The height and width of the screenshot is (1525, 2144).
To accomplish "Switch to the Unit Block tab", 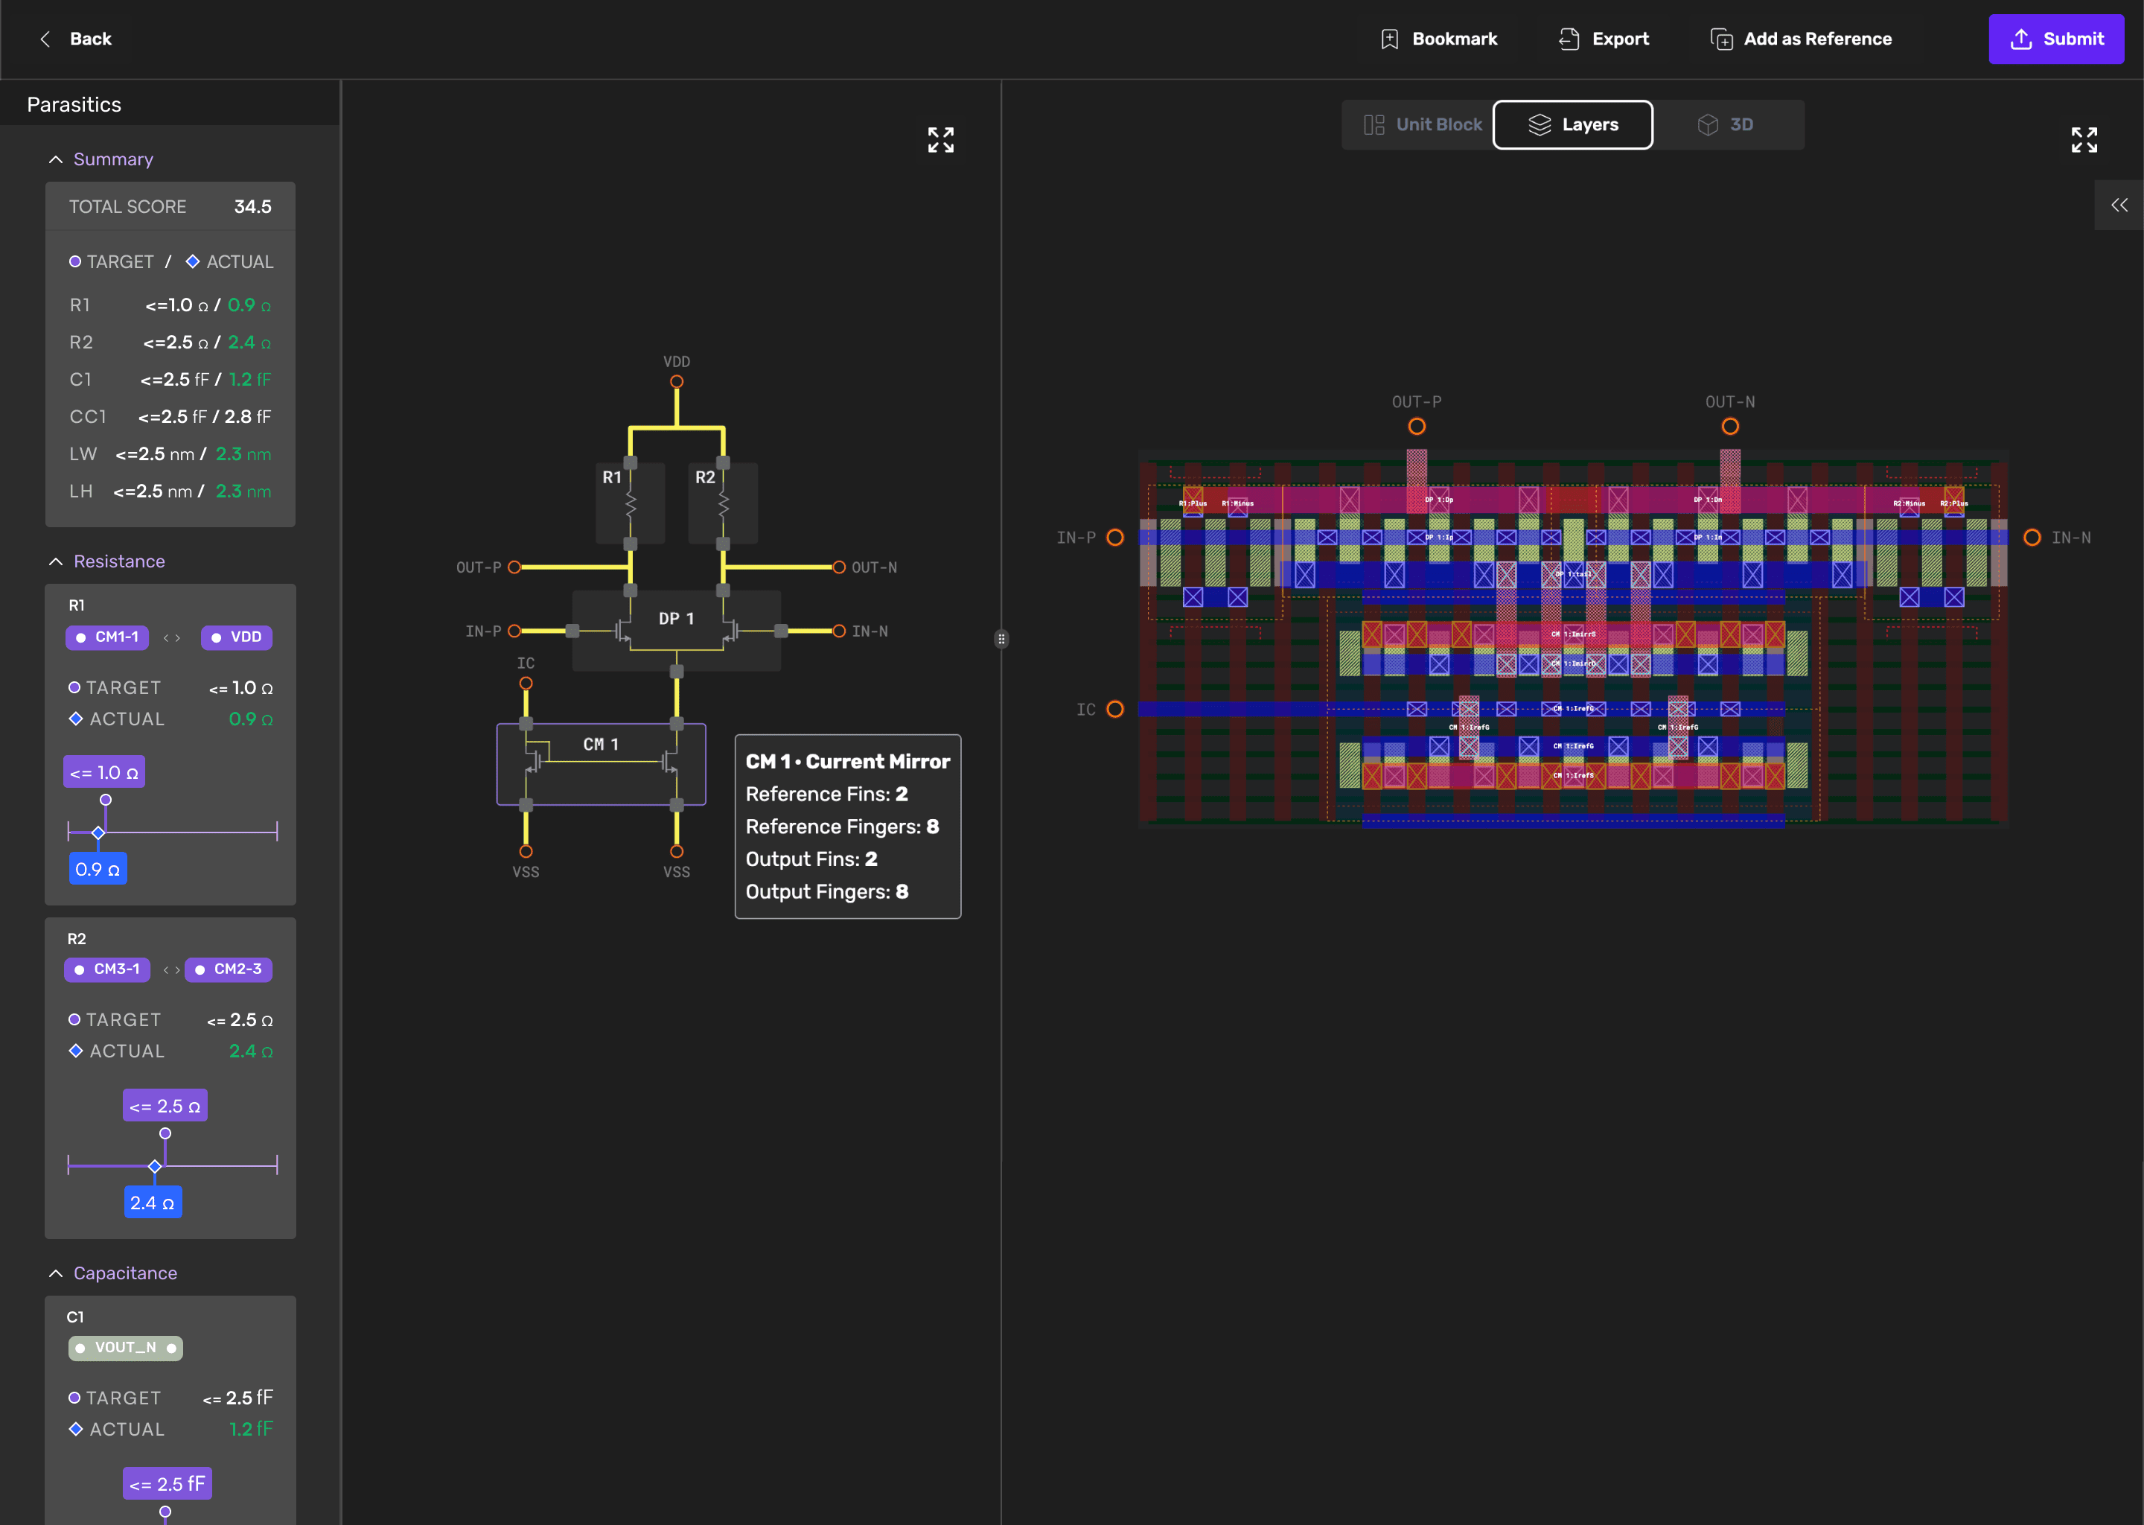I will pos(1421,125).
